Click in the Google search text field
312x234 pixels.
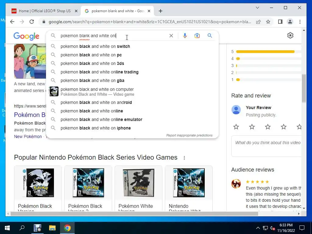point(113,36)
